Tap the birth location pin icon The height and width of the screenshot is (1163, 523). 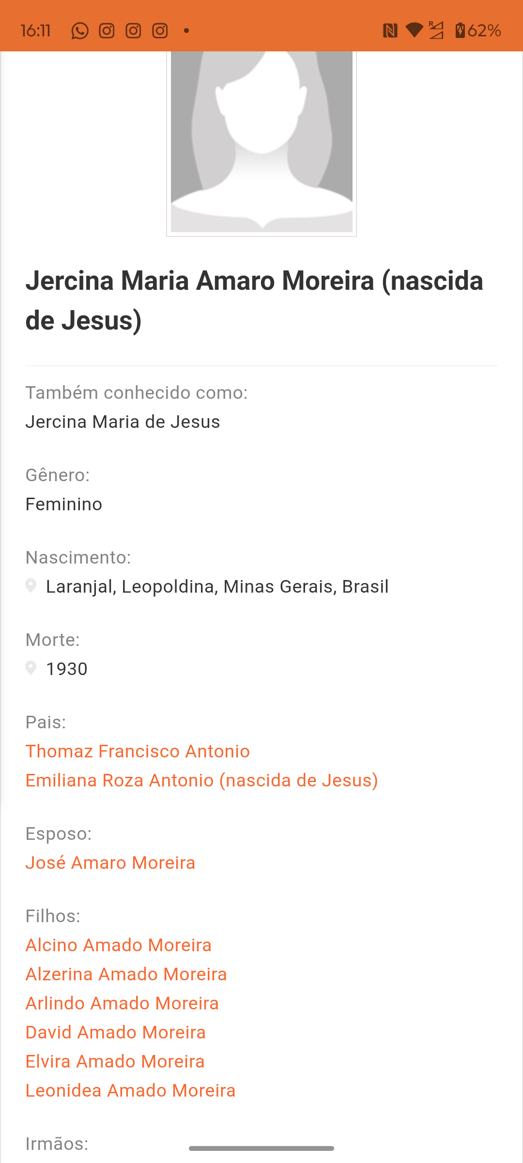point(31,586)
